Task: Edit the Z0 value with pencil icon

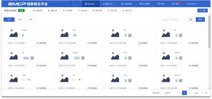Action: point(181,35)
